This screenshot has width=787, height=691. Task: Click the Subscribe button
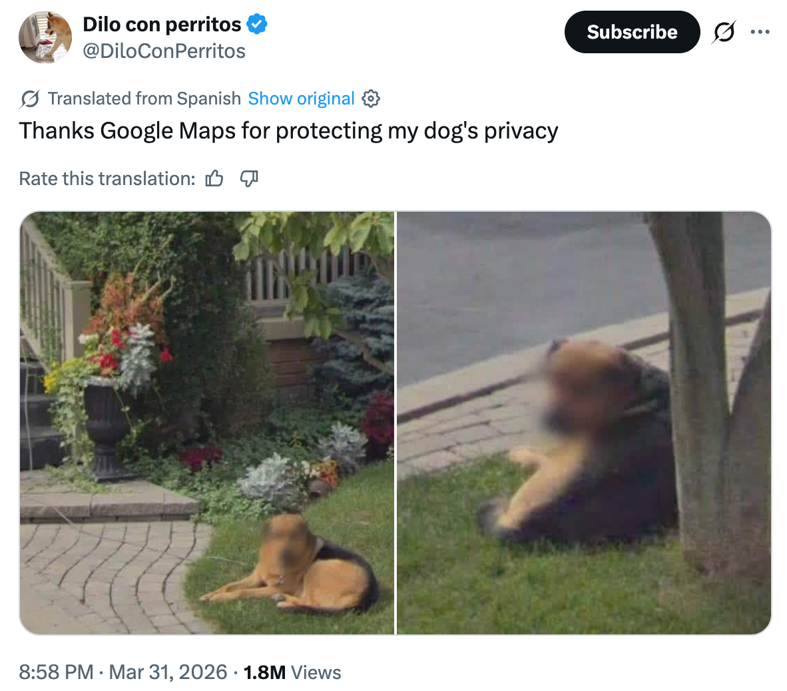tap(632, 32)
